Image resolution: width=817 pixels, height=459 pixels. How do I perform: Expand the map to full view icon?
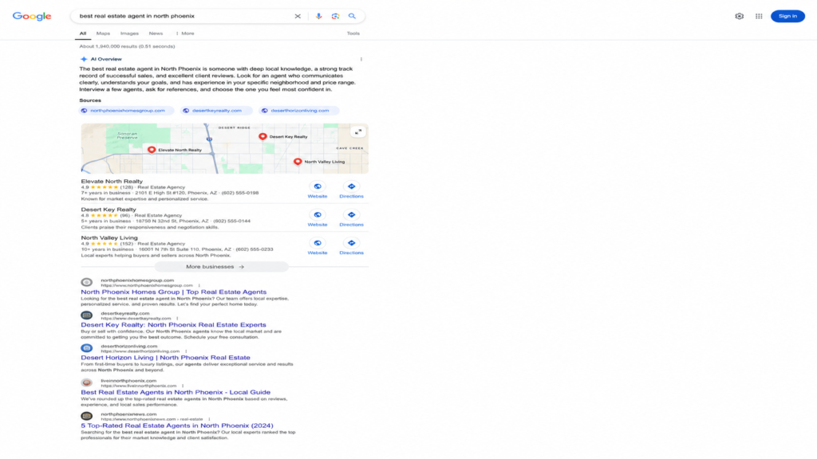(x=358, y=132)
